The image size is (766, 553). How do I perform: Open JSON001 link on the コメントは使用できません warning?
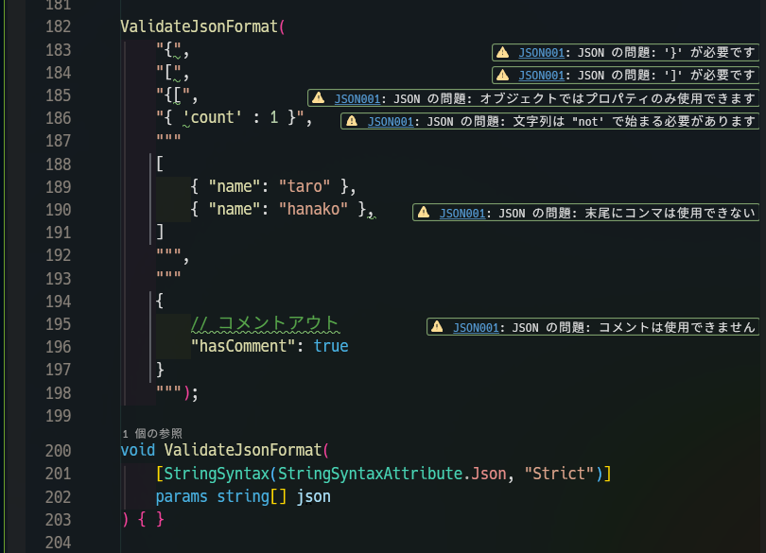pos(476,328)
